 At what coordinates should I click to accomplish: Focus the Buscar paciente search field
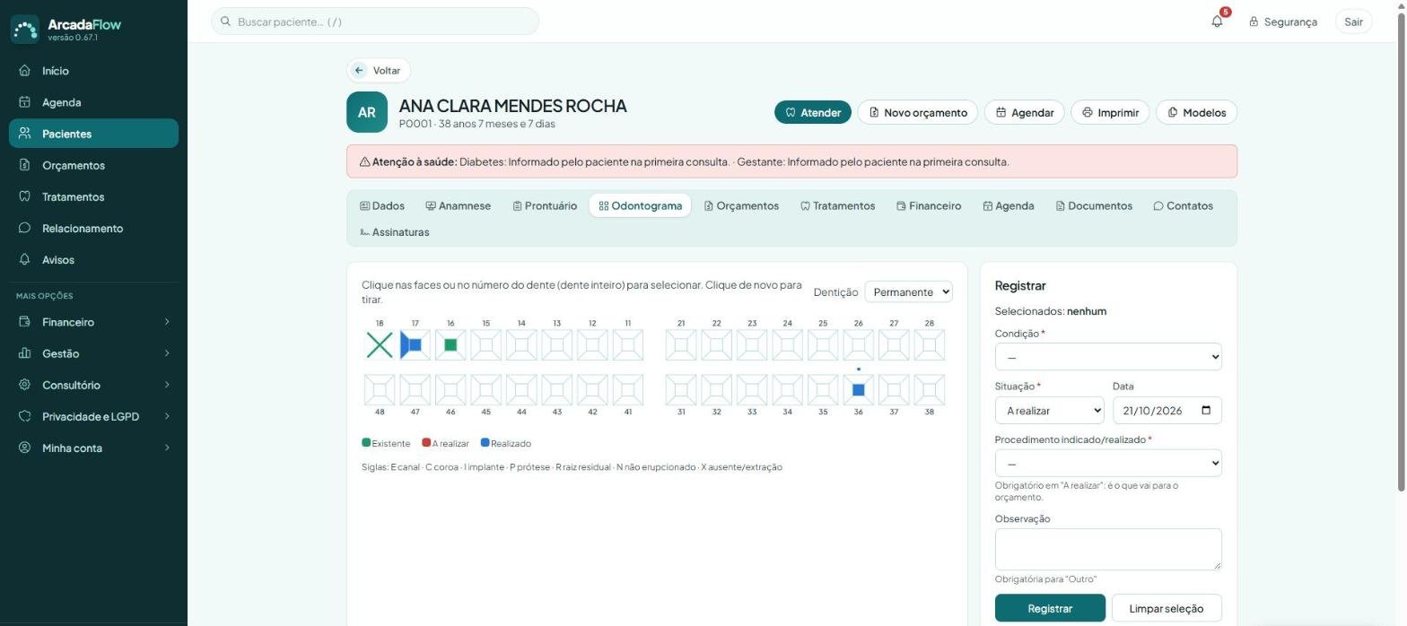pos(375,22)
